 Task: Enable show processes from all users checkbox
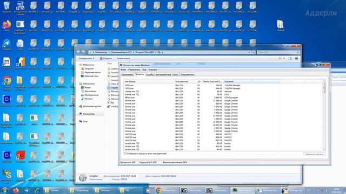click(x=125, y=154)
